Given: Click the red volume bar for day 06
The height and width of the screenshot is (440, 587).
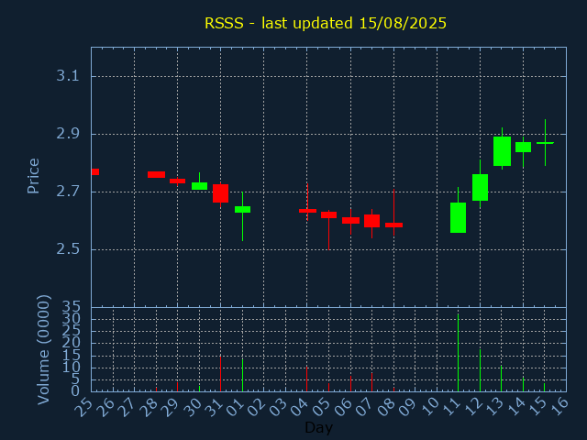Looking at the screenshot, I should point(350,384).
